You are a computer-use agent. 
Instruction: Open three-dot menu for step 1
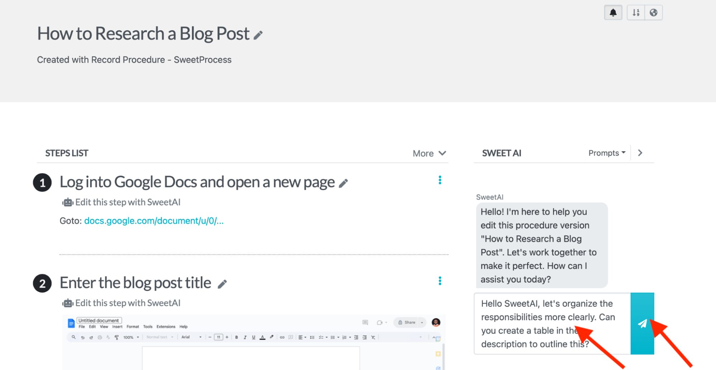pos(440,180)
